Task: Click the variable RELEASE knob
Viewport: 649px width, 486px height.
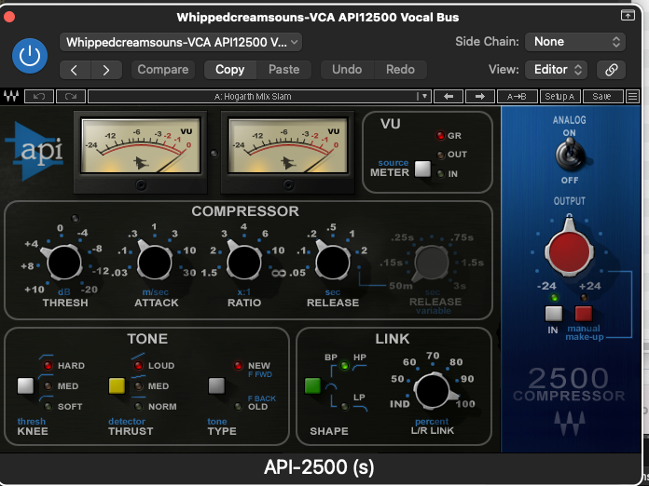Action: (431, 263)
